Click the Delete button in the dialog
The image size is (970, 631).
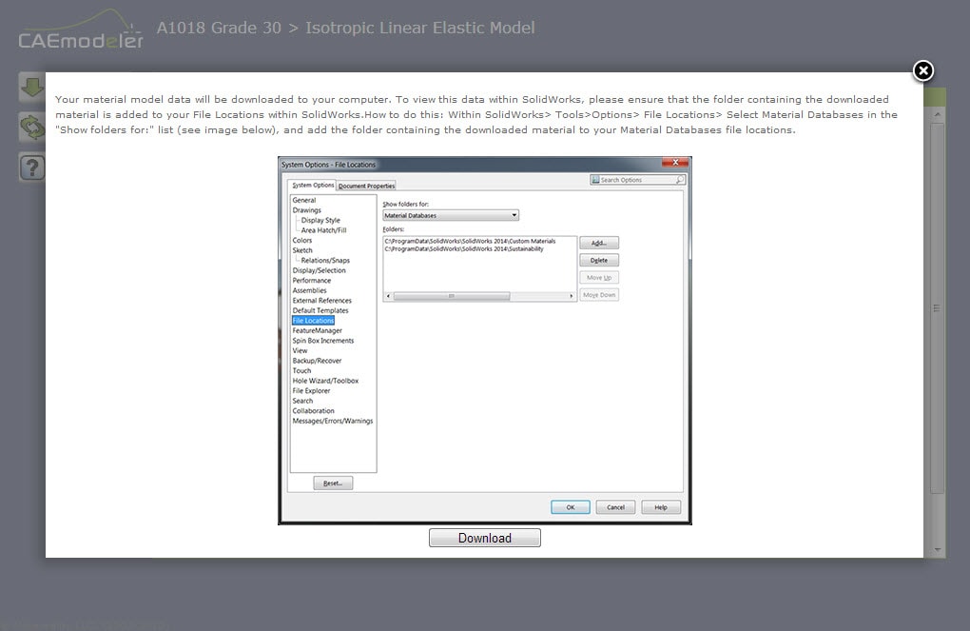click(599, 260)
